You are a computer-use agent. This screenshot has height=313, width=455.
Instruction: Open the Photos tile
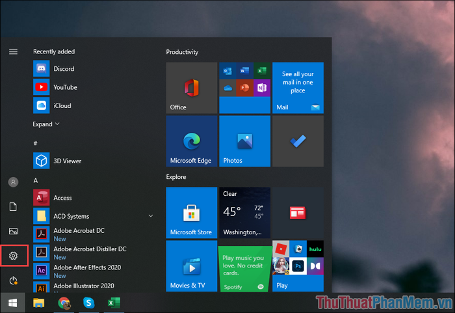click(x=244, y=141)
